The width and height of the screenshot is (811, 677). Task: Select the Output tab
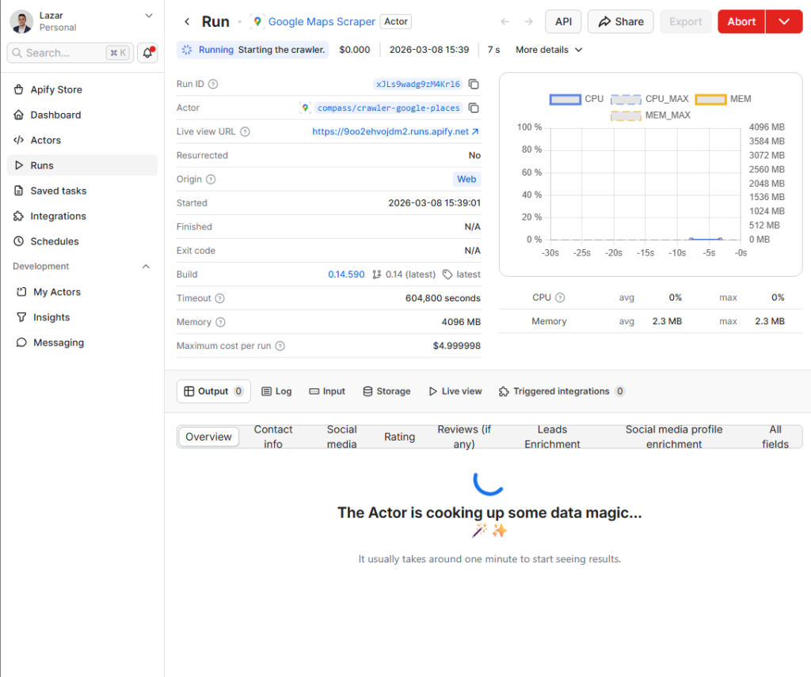214,391
